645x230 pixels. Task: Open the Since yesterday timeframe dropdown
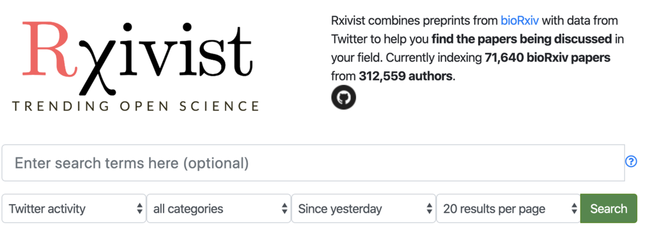click(363, 209)
